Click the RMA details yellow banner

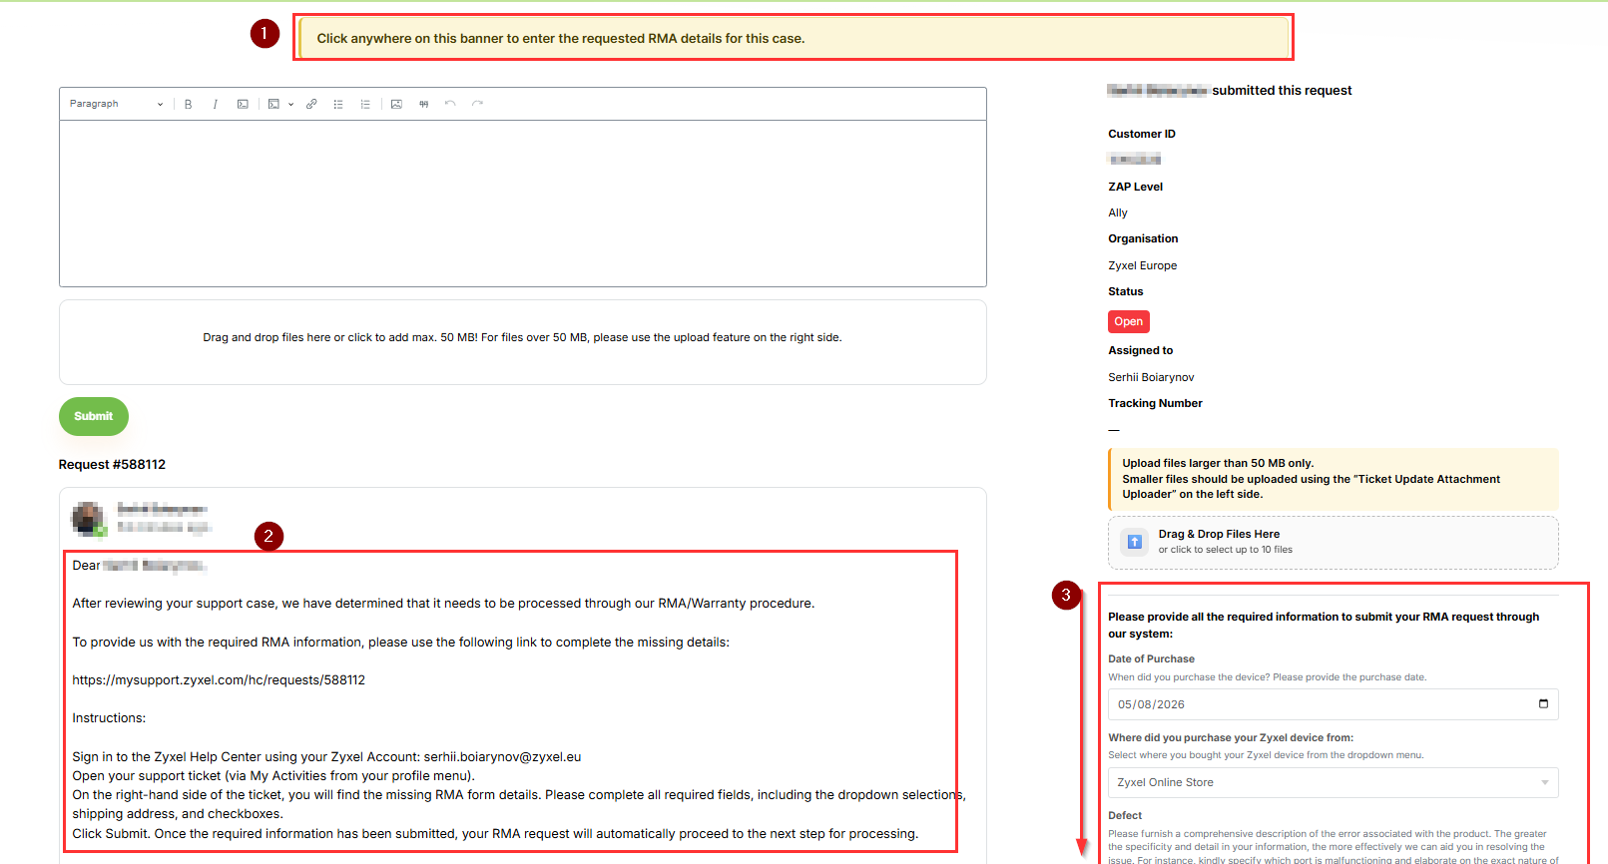[794, 38]
